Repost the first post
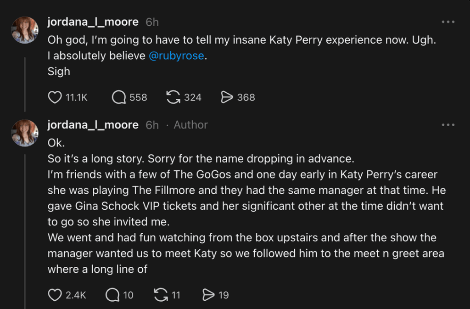The image size is (470, 309). point(173,97)
